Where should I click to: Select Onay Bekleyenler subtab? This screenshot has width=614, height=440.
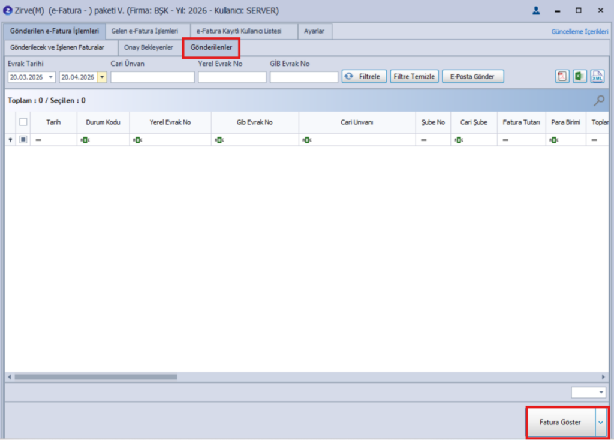149,47
